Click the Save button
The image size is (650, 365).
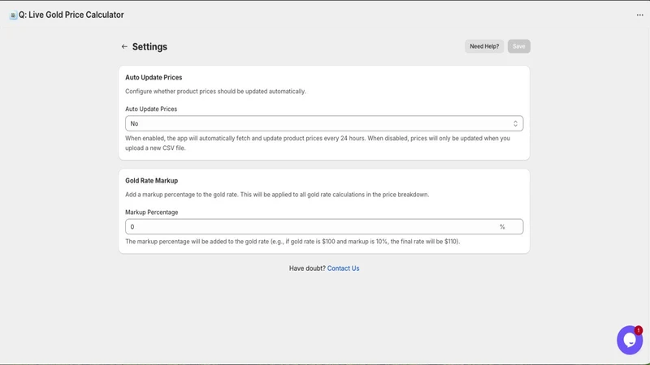point(518,46)
